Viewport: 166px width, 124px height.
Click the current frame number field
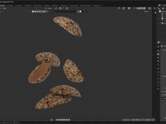126,120
